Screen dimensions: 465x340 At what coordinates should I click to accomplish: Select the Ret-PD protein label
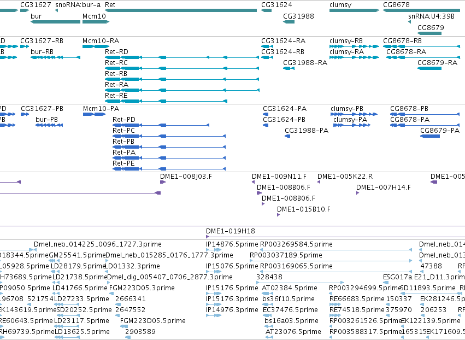124,120
